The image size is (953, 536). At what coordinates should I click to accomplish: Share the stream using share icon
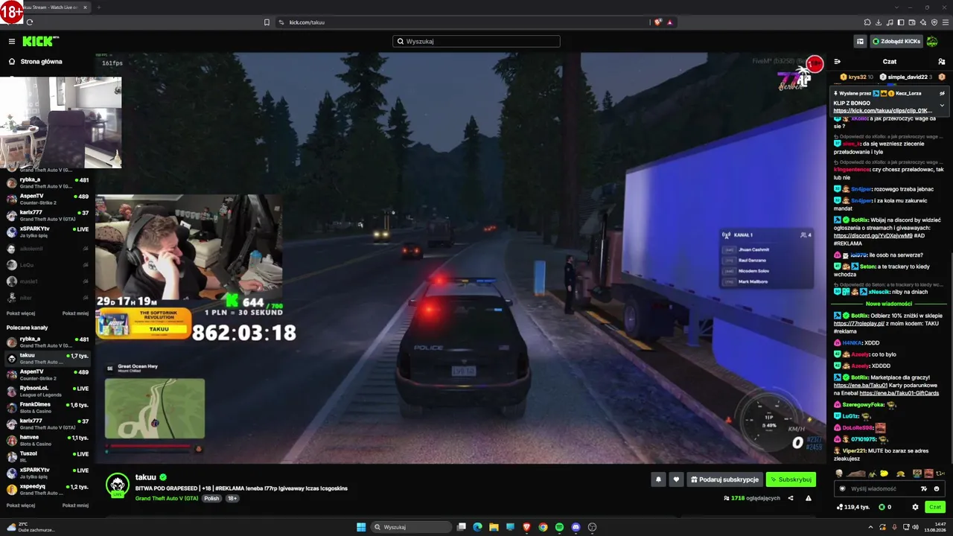click(x=791, y=498)
